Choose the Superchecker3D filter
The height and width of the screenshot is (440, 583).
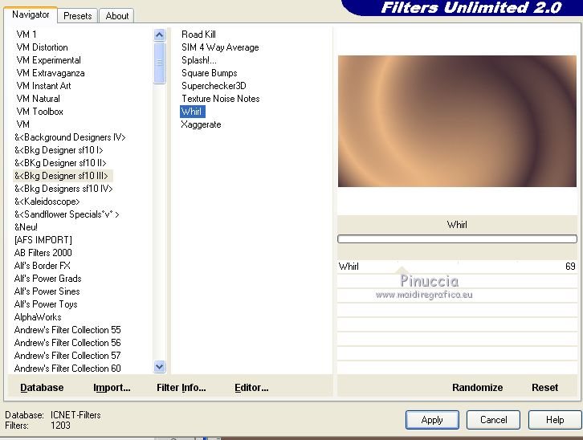click(214, 86)
